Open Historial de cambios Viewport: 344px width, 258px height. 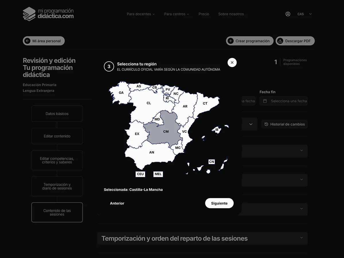[x=284, y=124]
